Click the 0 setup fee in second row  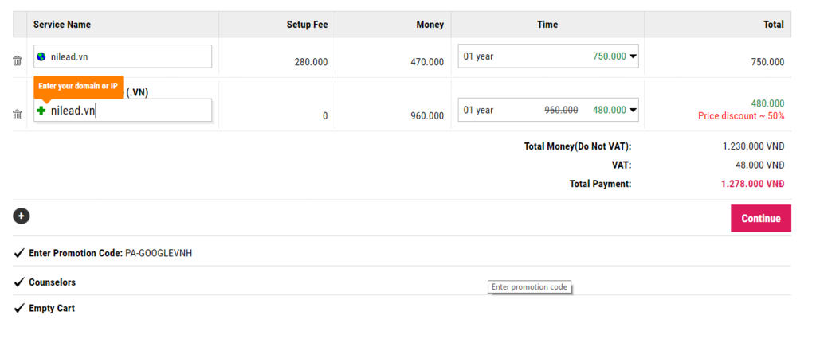[325, 116]
